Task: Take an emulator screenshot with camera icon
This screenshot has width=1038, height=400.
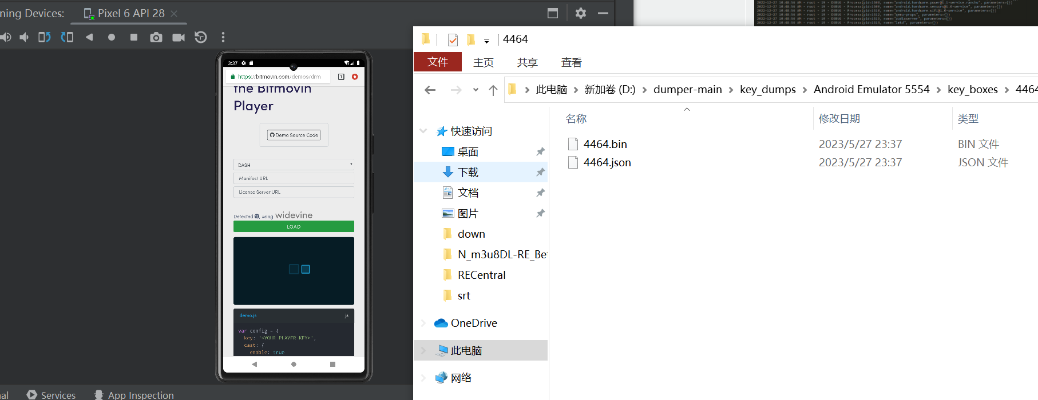Action: coord(156,37)
